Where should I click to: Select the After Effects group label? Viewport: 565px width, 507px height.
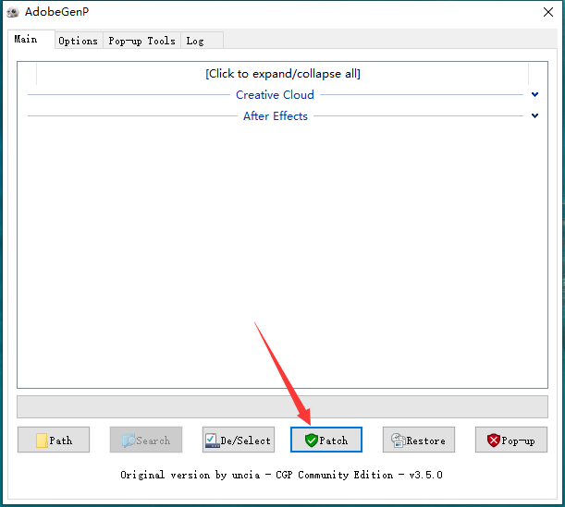pyautogui.click(x=276, y=115)
